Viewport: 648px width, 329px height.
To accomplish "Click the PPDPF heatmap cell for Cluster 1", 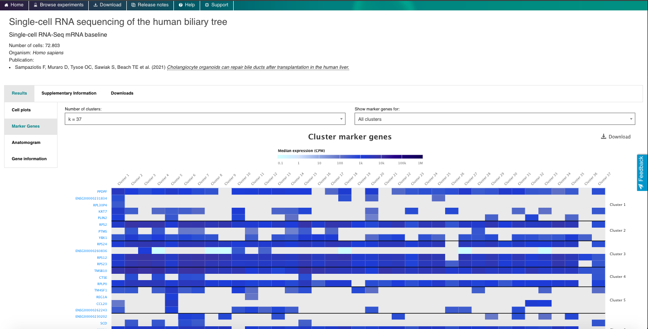I will tap(118, 191).
